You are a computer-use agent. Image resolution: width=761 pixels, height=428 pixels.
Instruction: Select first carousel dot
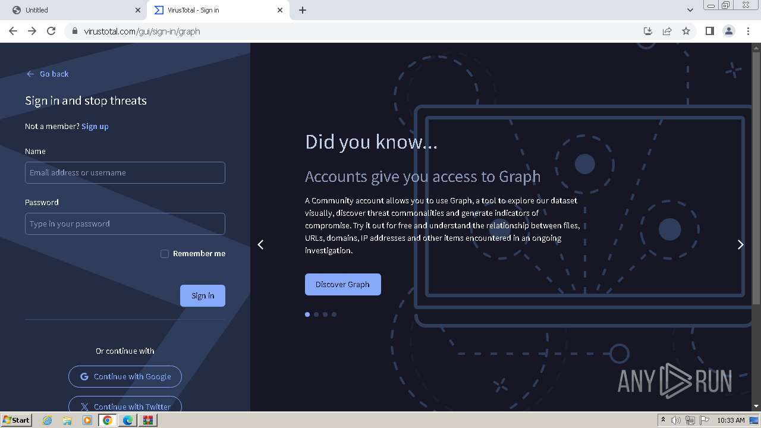point(307,314)
